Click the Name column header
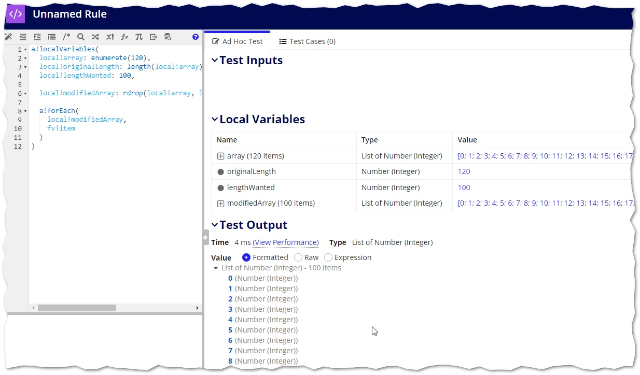The height and width of the screenshot is (375, 640). click(x=227, y=140)
